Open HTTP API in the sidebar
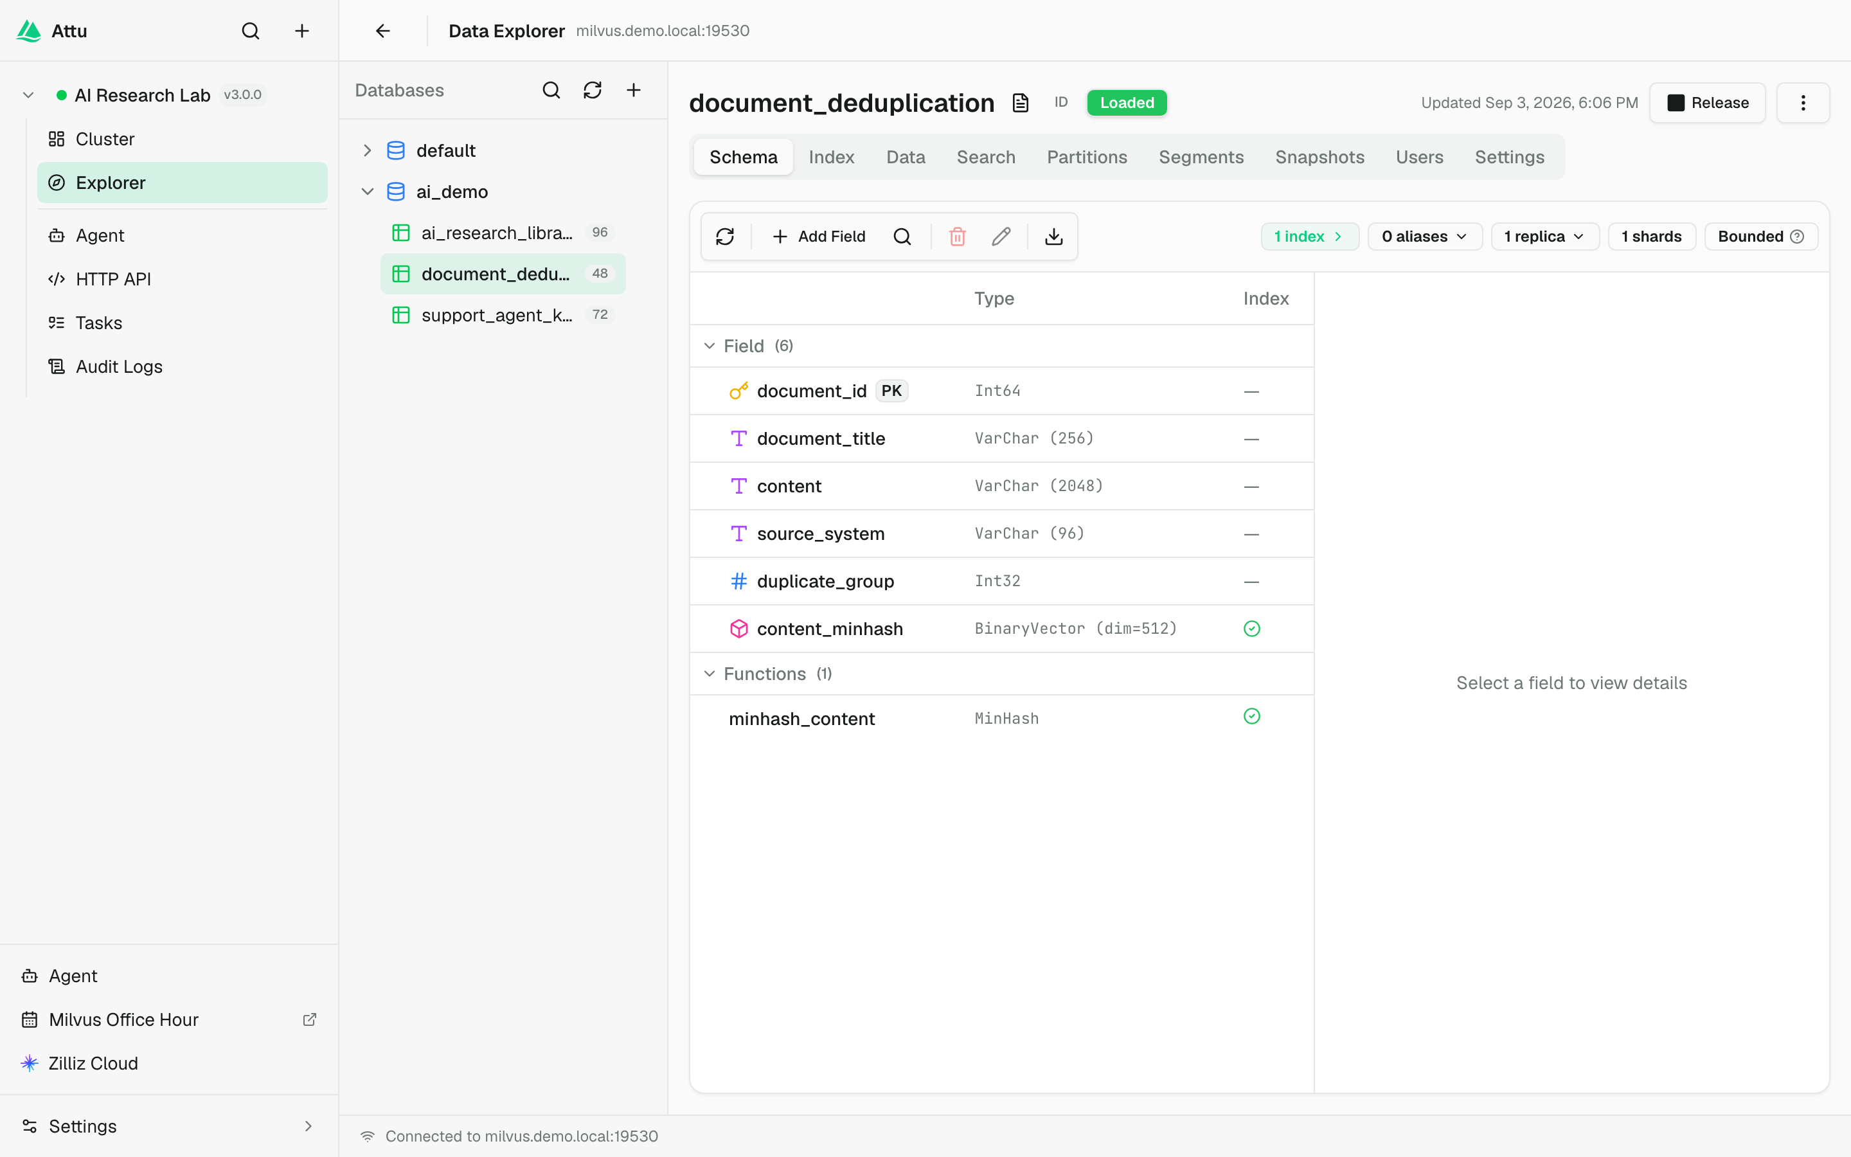This screenshot has width=1851, height=1157. coord(182,280)
